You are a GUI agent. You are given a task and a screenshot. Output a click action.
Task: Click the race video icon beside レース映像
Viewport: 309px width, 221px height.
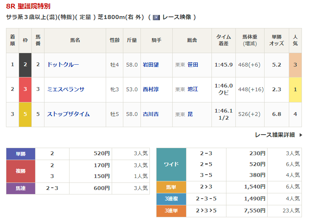[156, 17]
